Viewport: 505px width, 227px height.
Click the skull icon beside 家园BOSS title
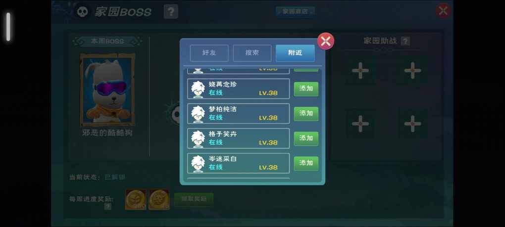tap(83, 12)
